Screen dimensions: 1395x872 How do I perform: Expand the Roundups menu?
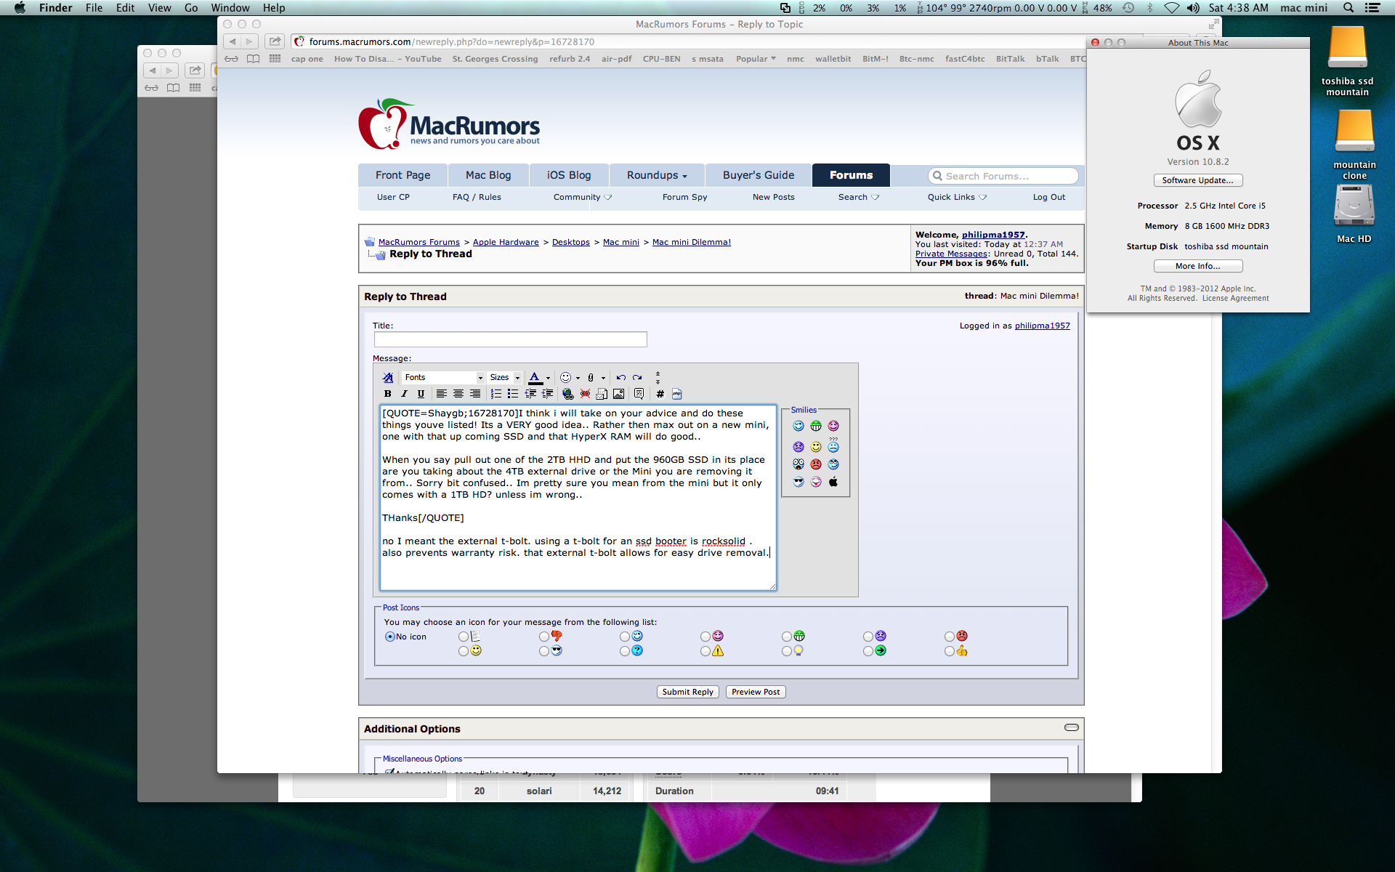click(657, 175)
